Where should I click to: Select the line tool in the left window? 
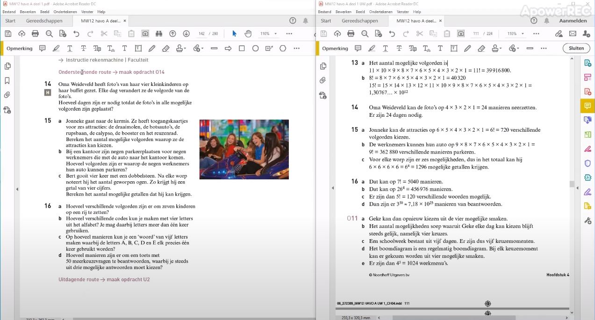pyautogui.click(x=214, y=48)
